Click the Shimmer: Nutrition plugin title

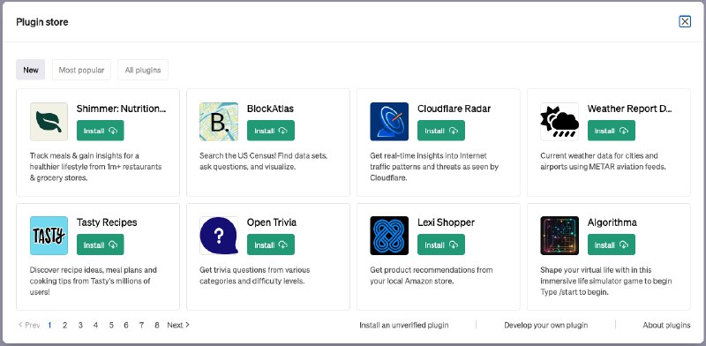pos(121,109)
